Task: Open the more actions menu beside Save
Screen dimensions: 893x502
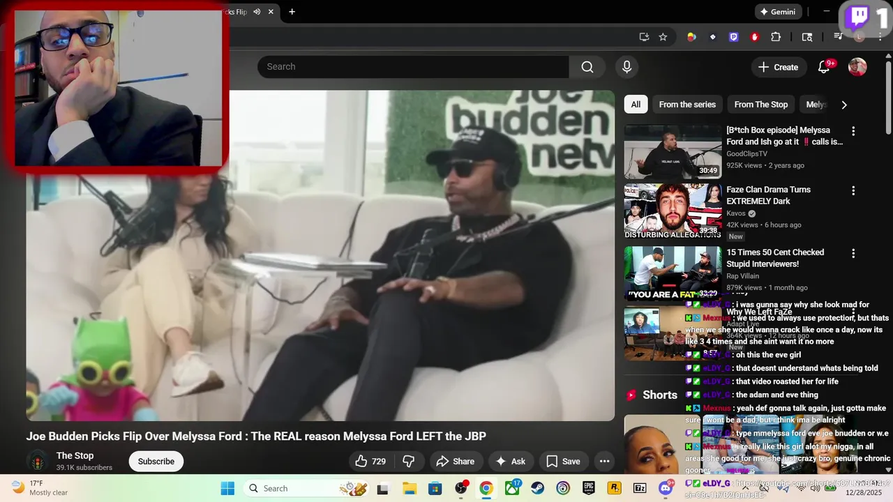Action: tap(604, 461)
